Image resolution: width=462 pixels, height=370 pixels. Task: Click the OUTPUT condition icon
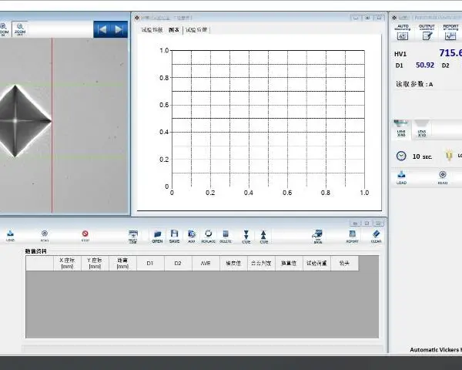coord(427,32)
